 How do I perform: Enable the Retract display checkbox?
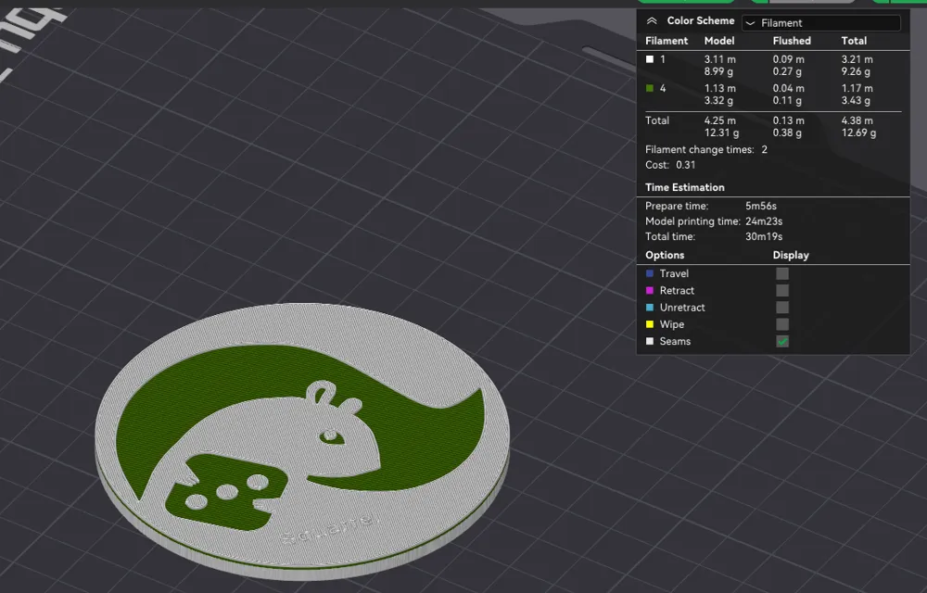tap(782, 291)
